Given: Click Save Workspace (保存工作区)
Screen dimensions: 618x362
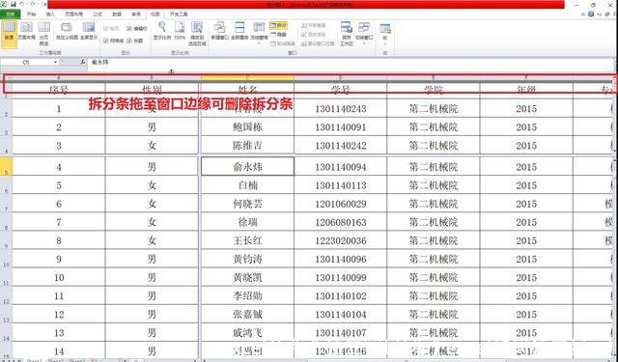Looking at the screenshot, I should tap(347, 35).
